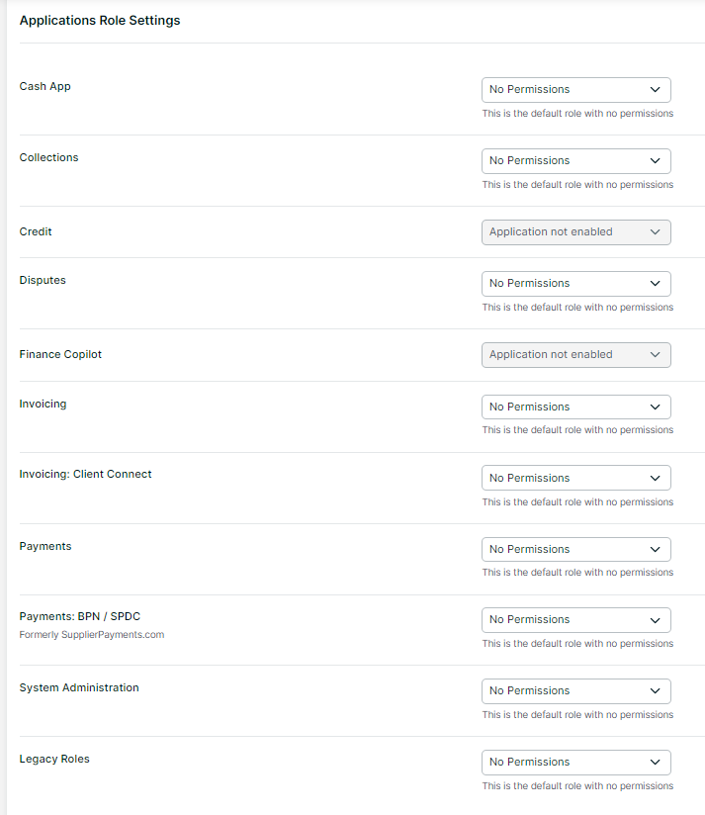
Task: Expand the Collections role dropdown
Action: tap(575, 161)
